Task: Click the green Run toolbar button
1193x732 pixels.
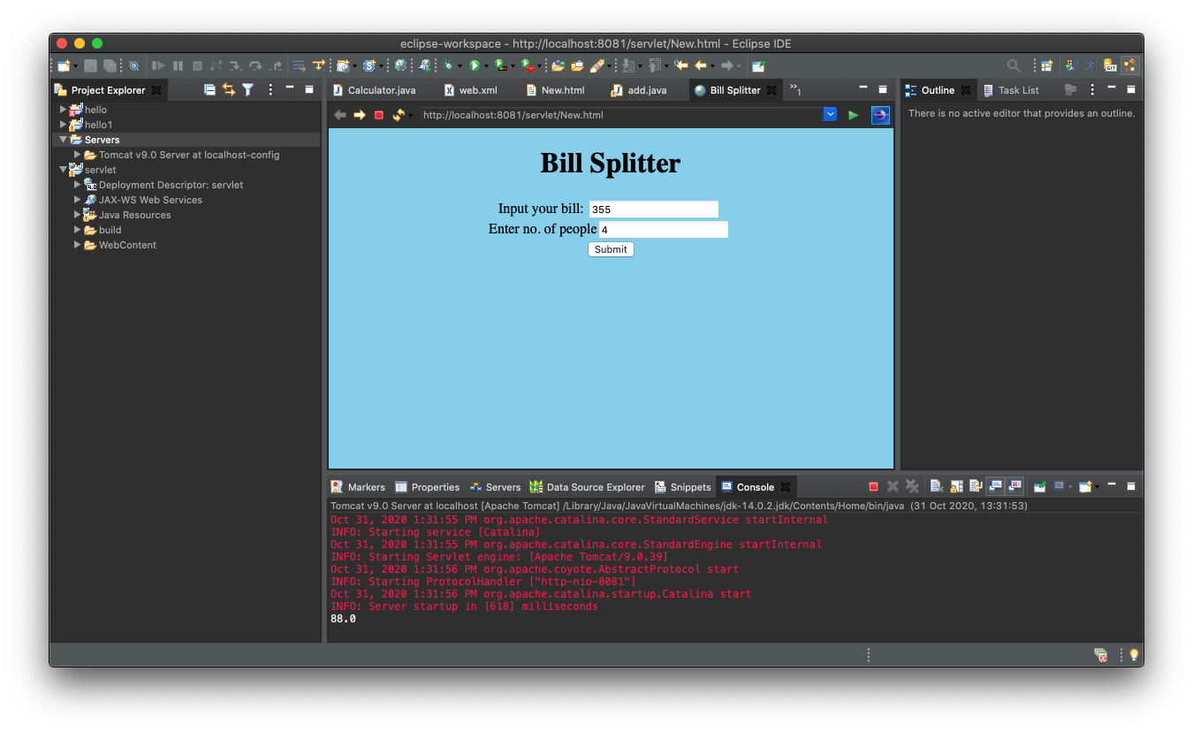Action: (x=475, y=65)
